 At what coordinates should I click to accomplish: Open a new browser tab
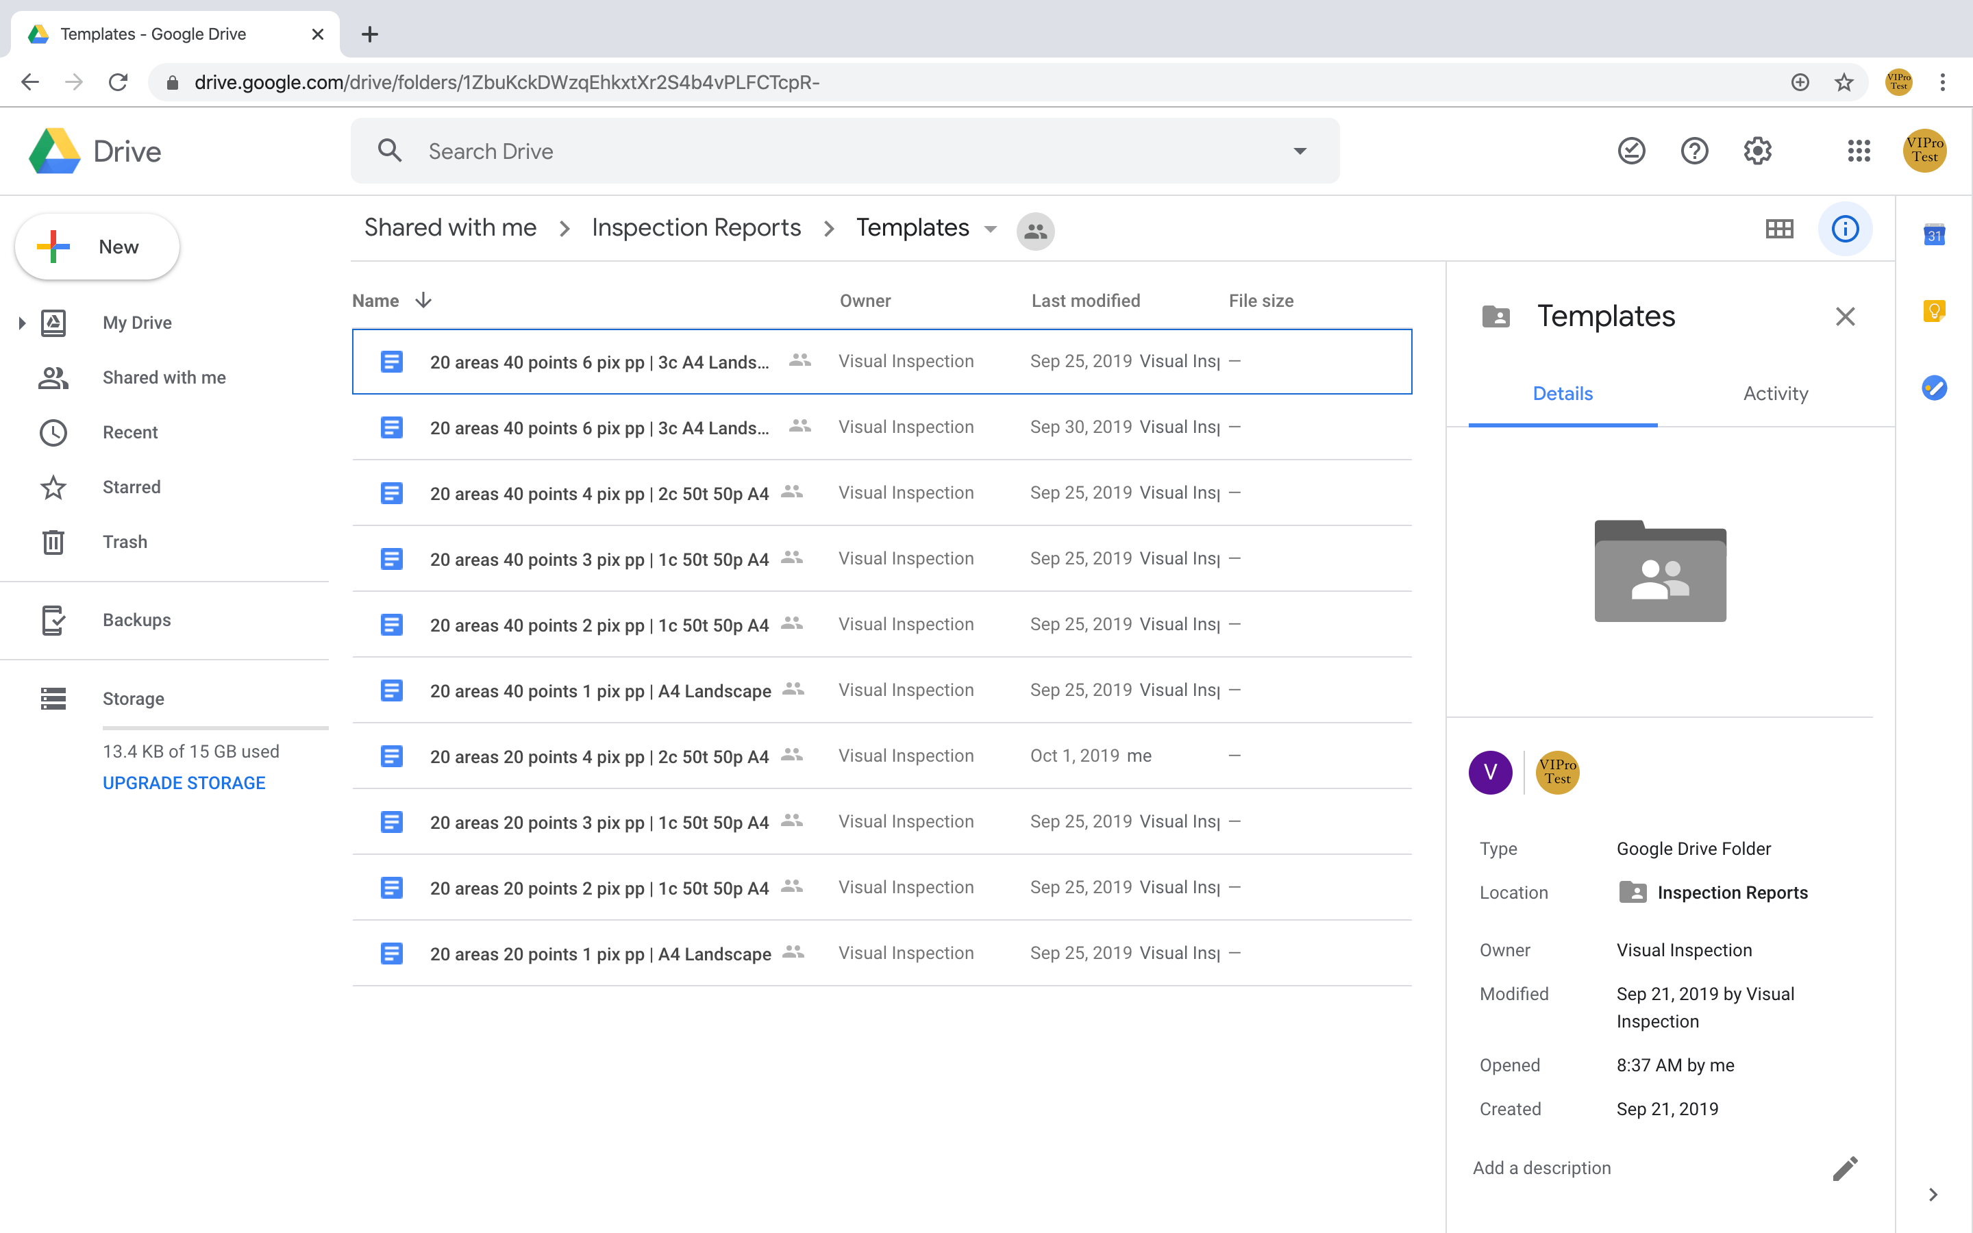tap(369, 34)
